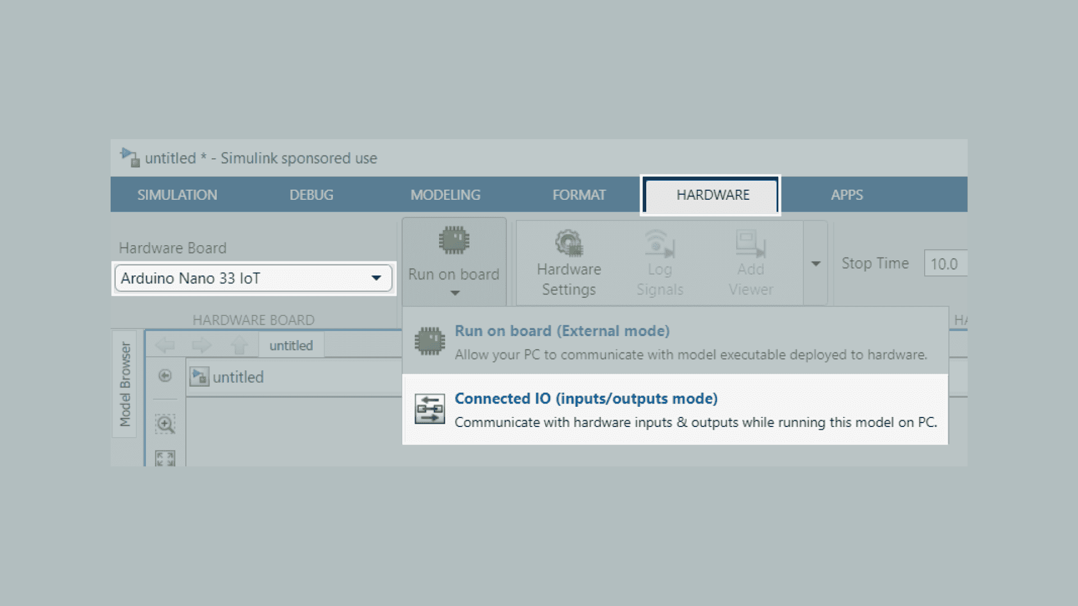Toggle the Model Browser side panel

pyautogui.click(x=125, y=384)
